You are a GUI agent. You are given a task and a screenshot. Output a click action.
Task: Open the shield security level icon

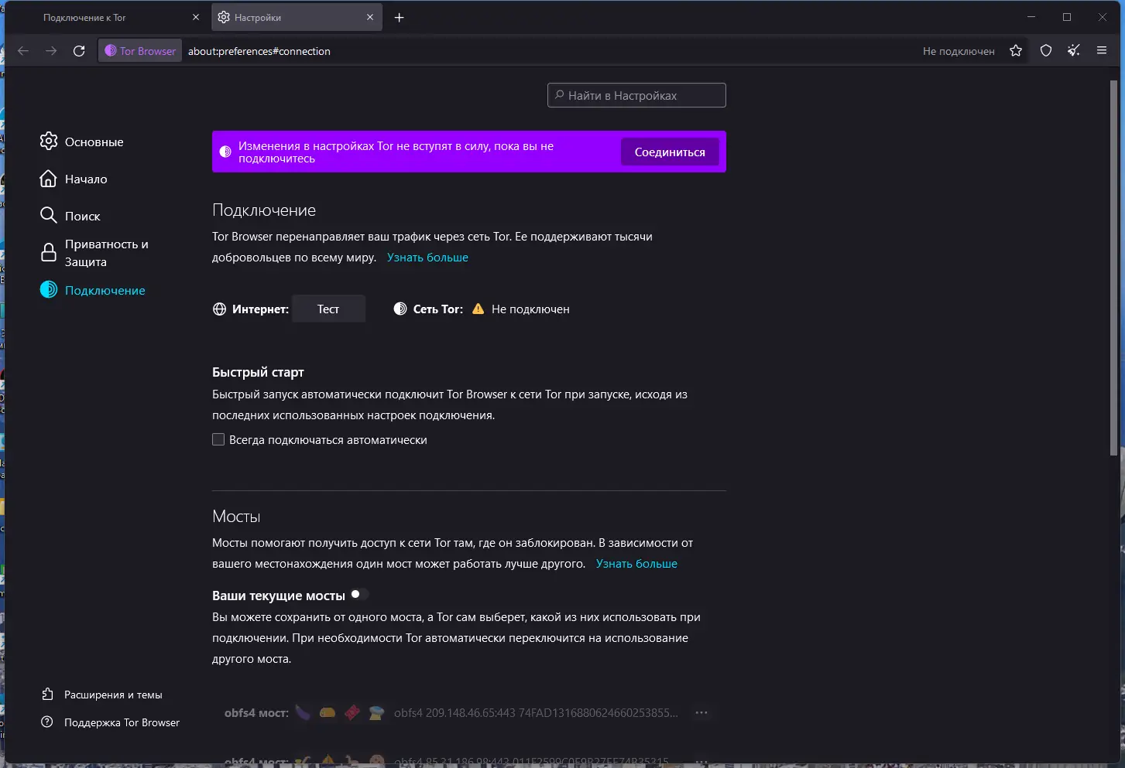[x=1046, y=51]
